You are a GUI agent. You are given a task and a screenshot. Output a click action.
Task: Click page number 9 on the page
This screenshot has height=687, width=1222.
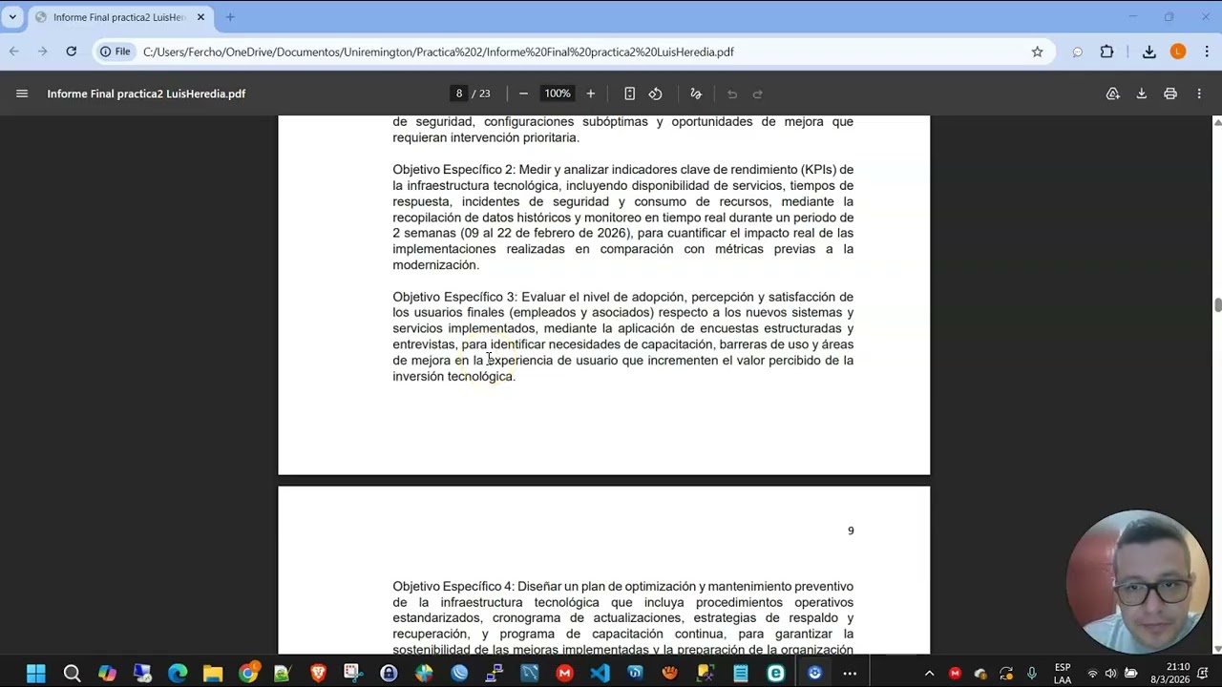click(x=851, y=531)
